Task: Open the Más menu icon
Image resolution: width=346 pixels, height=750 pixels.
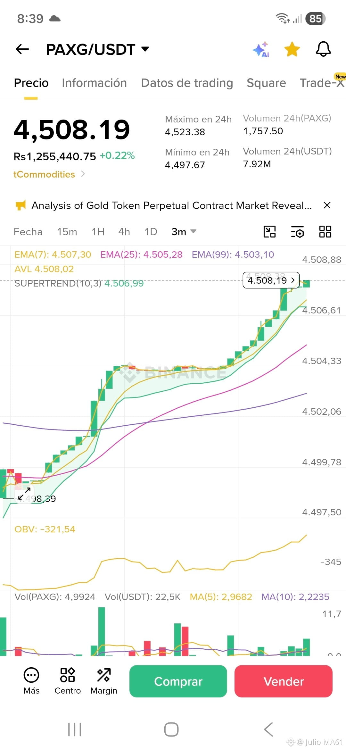Action: point(31,681)
